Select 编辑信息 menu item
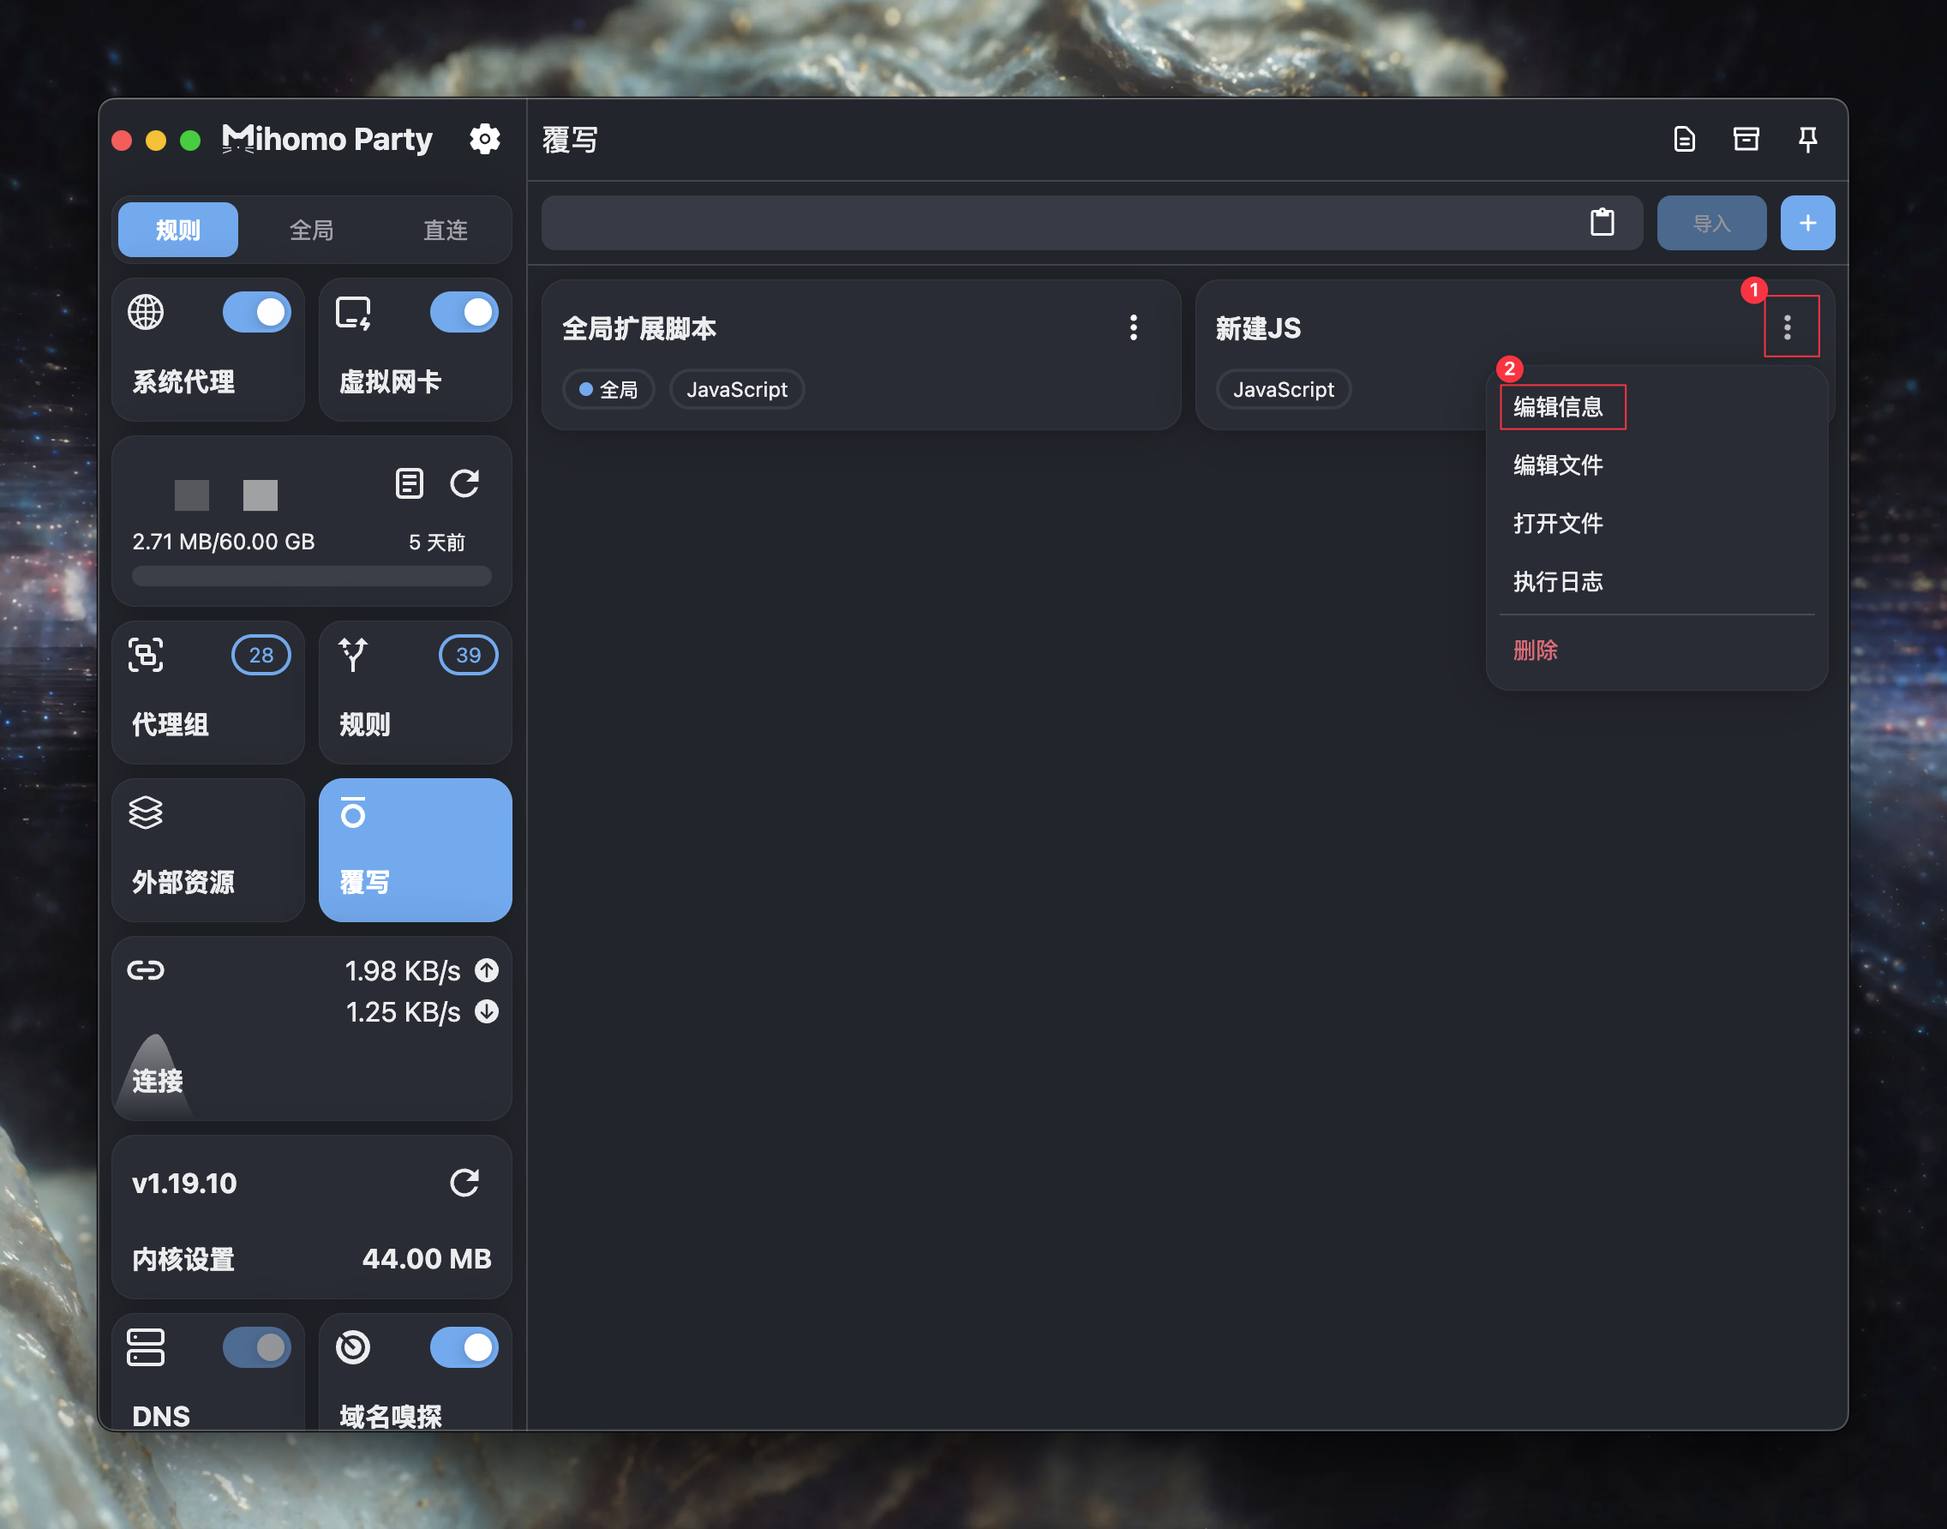1947x1529 pixels. click(x=1559, y=407)
